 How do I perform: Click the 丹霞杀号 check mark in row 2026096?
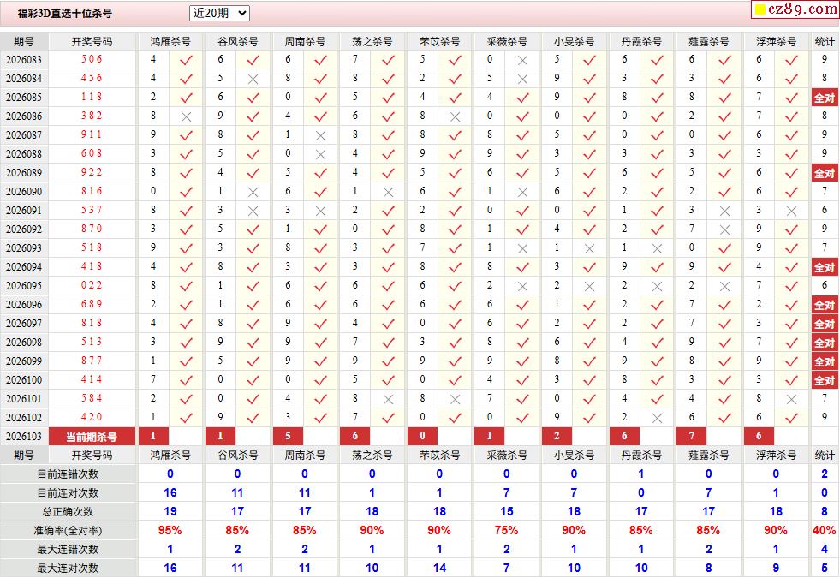[x=658, y=305]
